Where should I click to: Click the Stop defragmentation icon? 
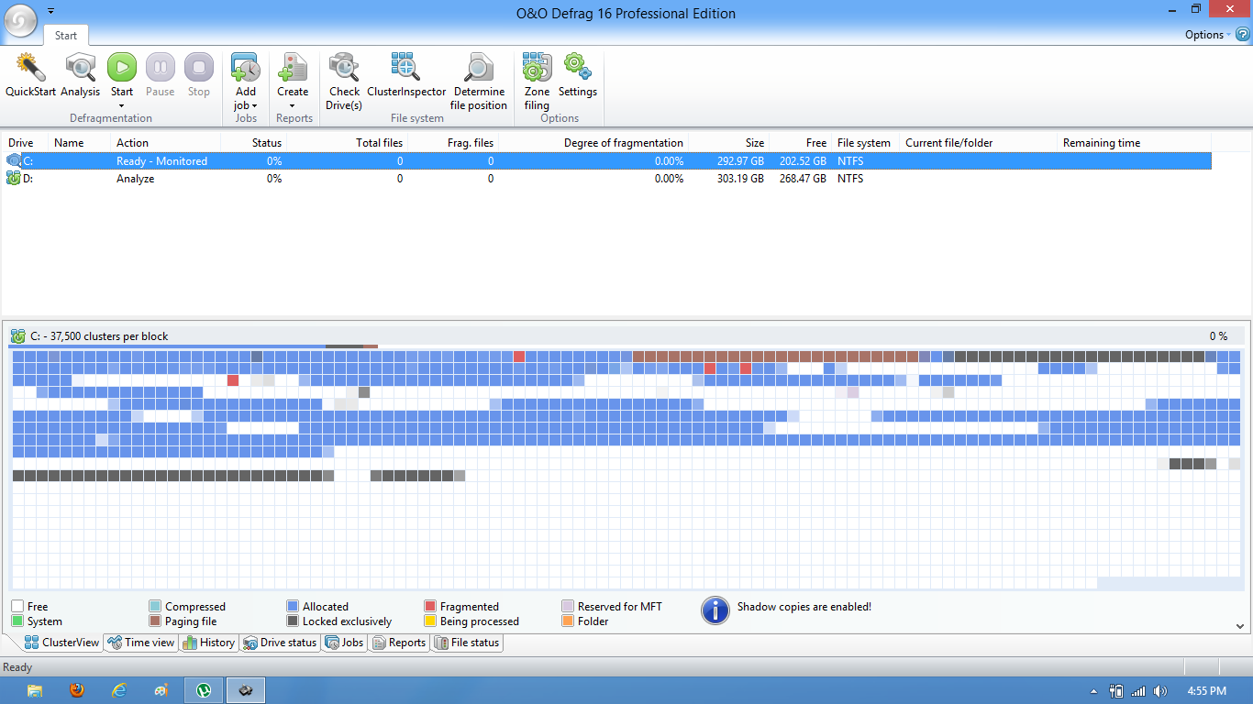pyautogui.click(x=199, y=67)
